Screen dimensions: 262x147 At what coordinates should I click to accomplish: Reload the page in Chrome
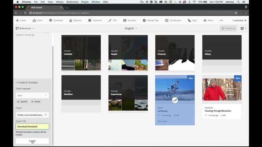(25, 13)
